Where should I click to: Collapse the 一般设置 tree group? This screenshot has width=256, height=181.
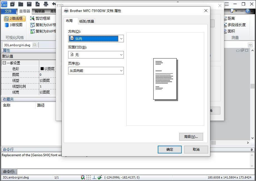tap(4, 63)
